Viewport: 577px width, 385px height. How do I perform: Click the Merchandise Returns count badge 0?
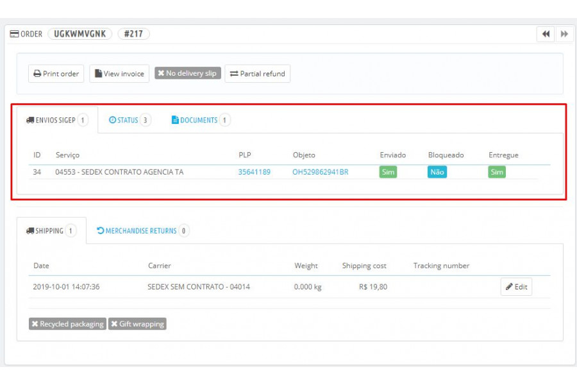pos(183,231)
